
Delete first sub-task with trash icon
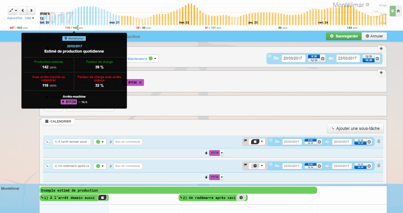[379, 141]
